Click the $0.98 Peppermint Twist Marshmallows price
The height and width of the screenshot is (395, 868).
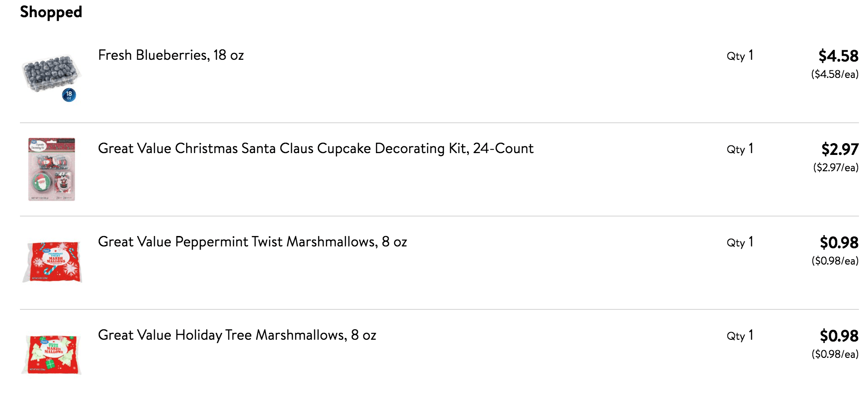pyautogui.click(x=839, y=243)
